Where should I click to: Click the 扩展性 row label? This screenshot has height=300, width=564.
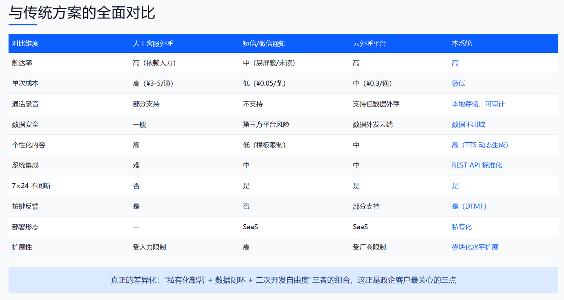[22, 247]
